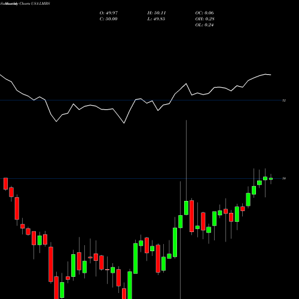This screenshot has width=299, height=299.
Task: Click the end point of the white indicator line
Action: (271, 75)
